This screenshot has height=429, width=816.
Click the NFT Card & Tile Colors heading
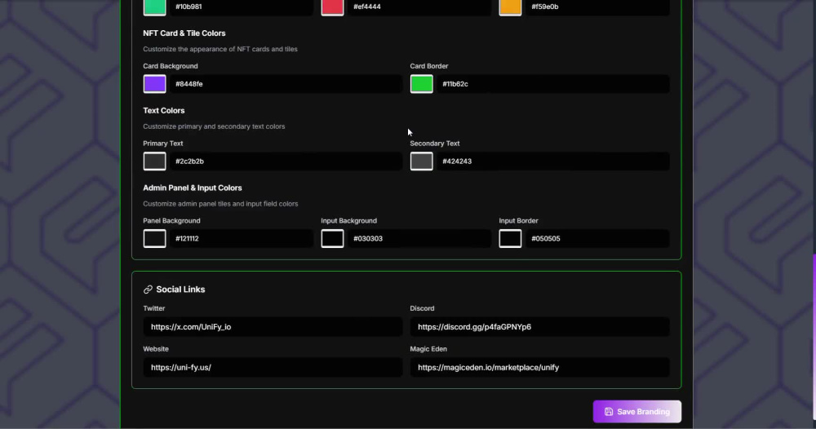(x=184, y=33)
